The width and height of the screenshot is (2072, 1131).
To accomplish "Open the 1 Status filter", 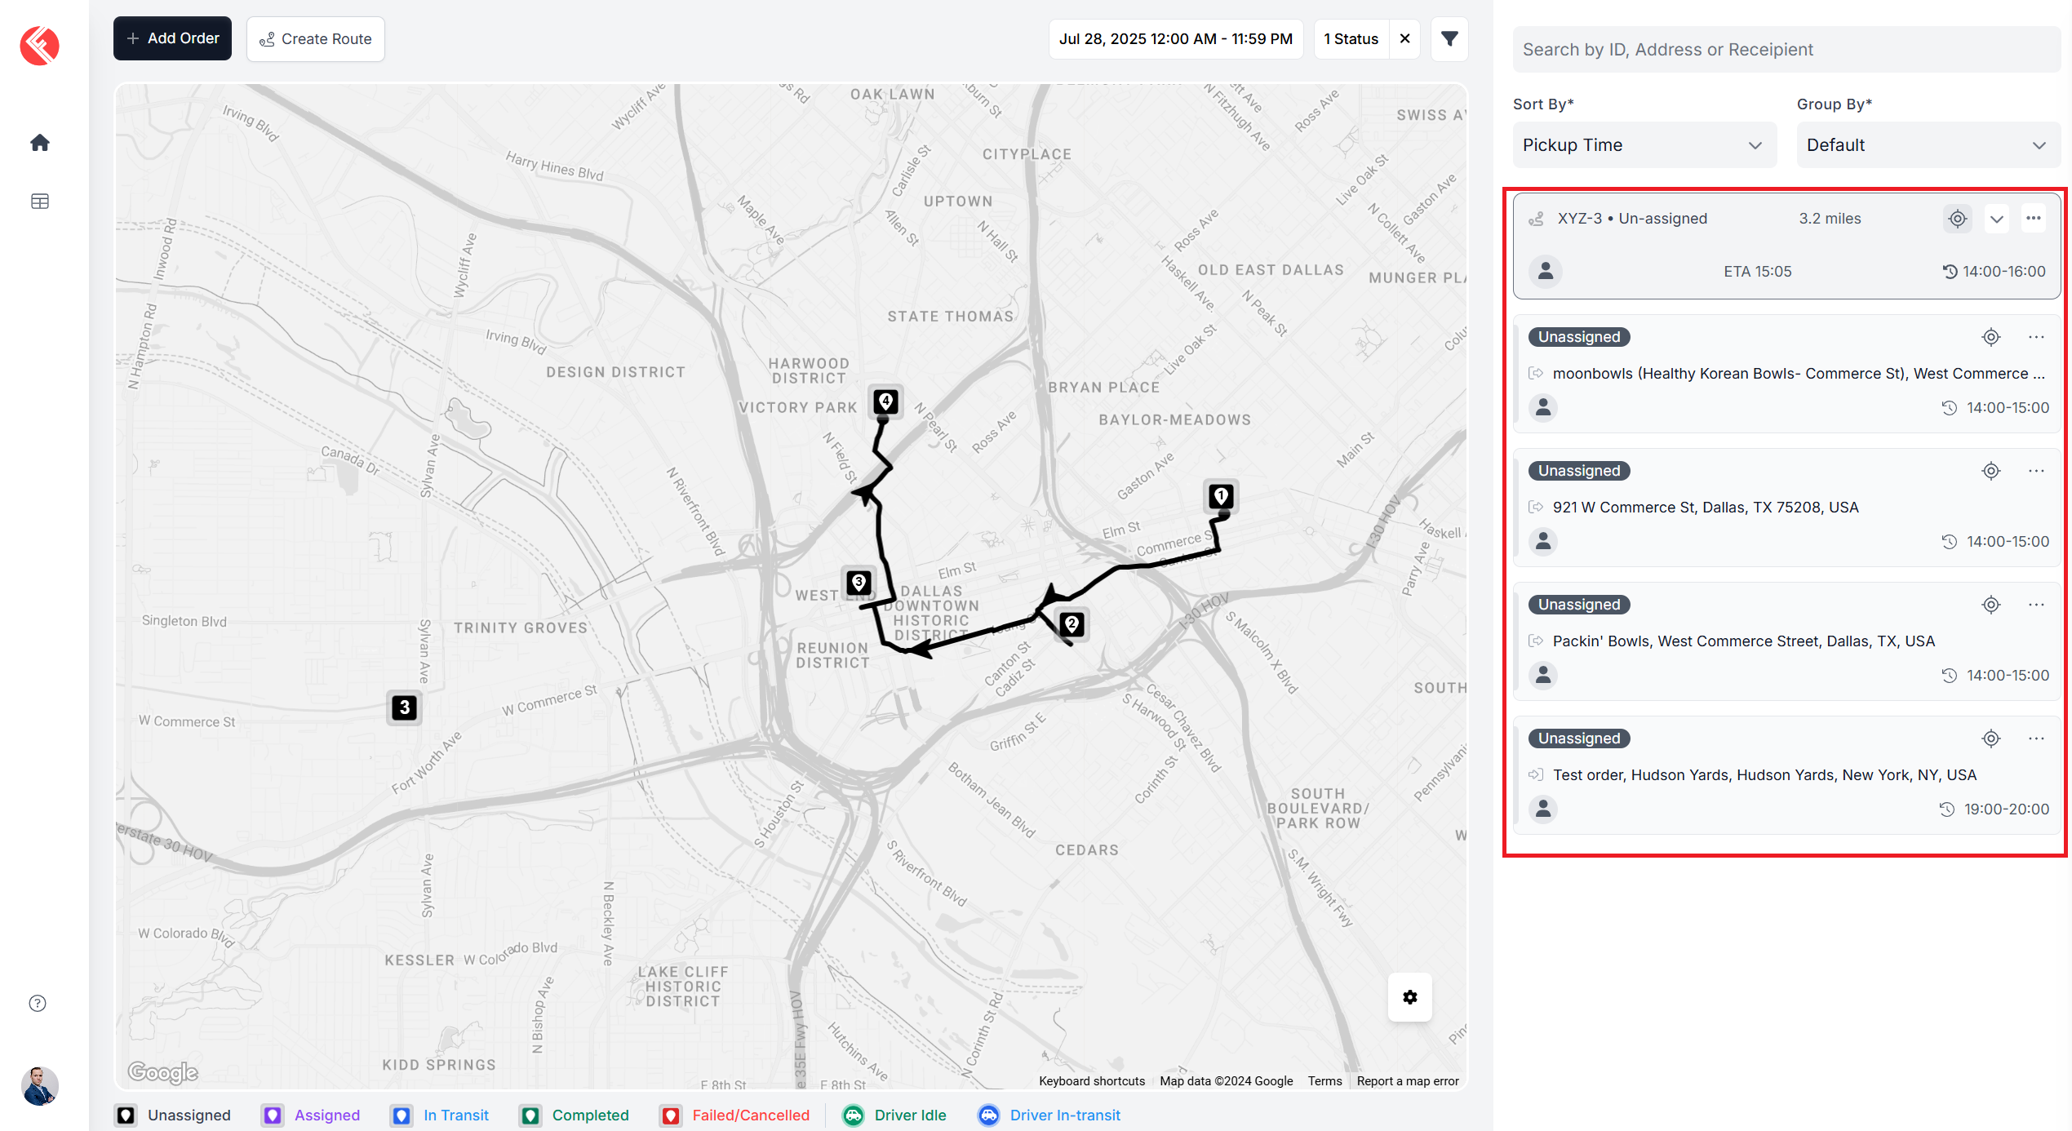I will pos(1351,38).
